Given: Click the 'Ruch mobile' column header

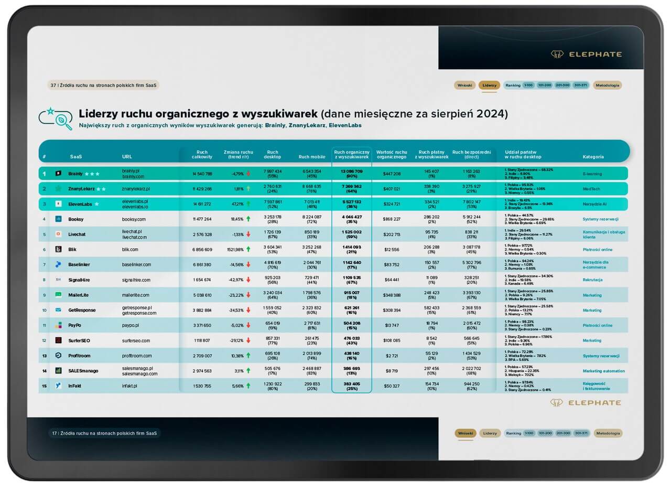Looking at the screenshot, I should [x=312, y=157].
